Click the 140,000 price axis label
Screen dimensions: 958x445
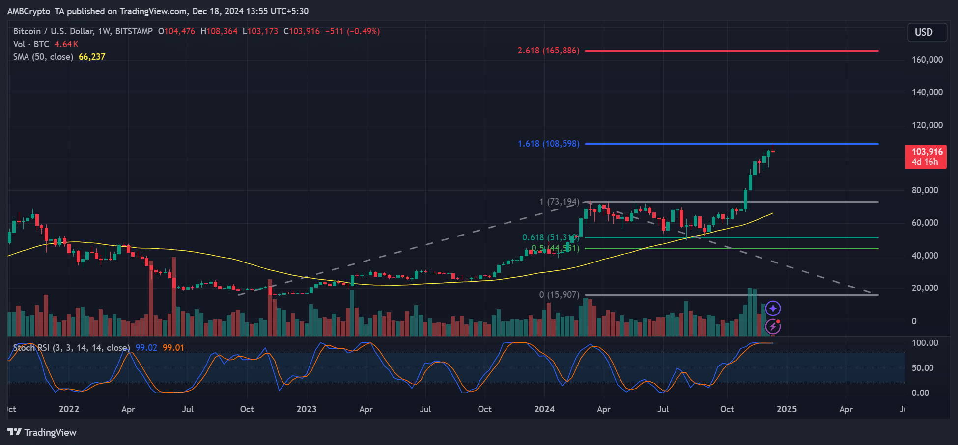click(x=927, y=92)
